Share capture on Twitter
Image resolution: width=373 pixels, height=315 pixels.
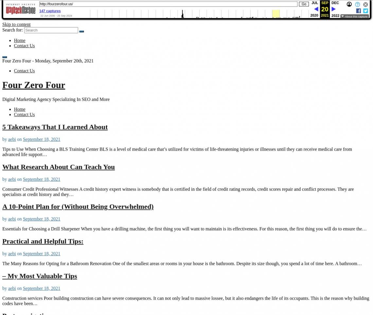point(365,11)
